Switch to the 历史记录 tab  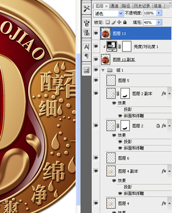pyautogui.click(x=142, y=6)
